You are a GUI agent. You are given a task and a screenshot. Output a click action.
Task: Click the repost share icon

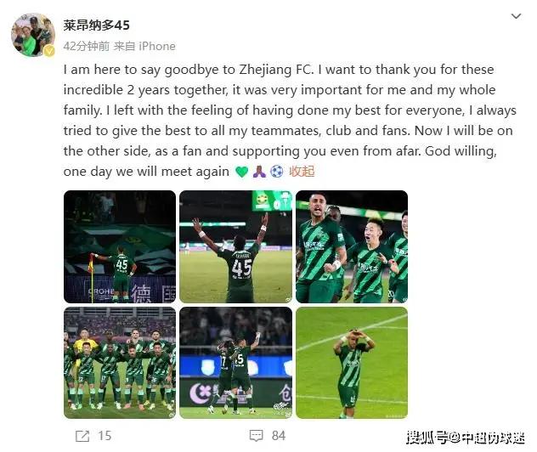(x=82, y=436)
